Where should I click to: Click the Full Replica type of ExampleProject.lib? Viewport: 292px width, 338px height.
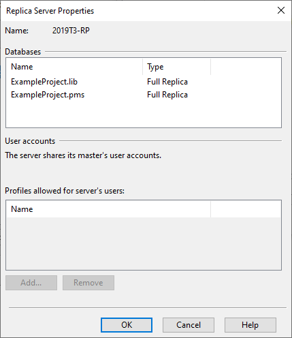tap(167, 82)
